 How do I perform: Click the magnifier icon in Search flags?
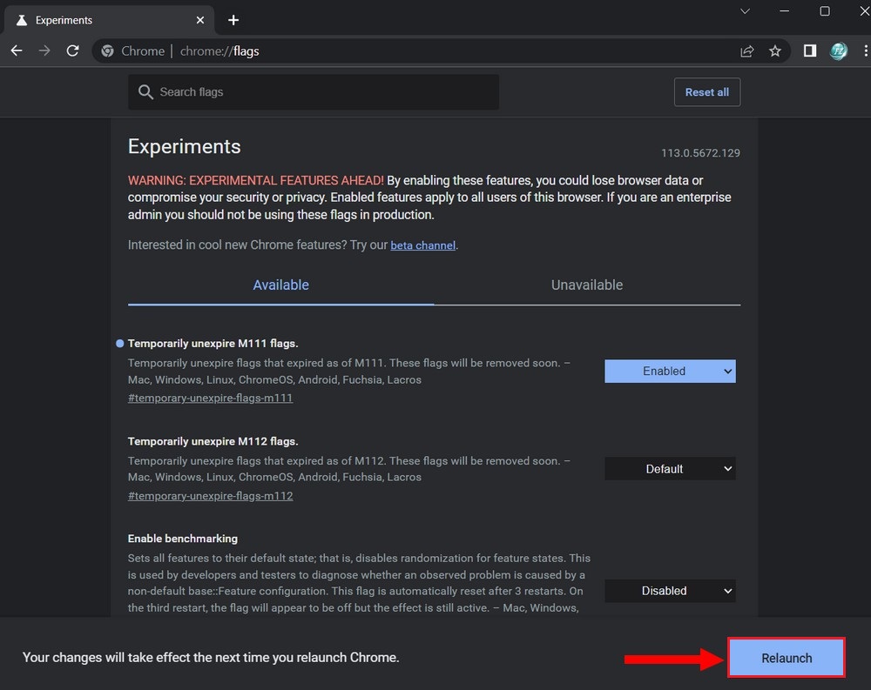(x=145, y=92)
